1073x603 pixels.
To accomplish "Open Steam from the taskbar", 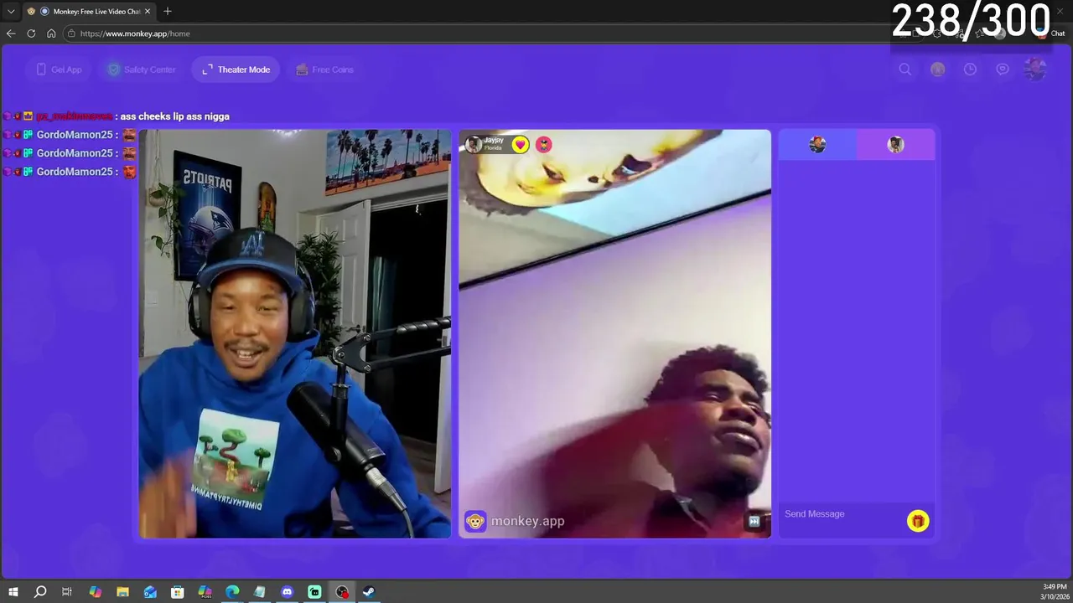I will coord(369,592).
